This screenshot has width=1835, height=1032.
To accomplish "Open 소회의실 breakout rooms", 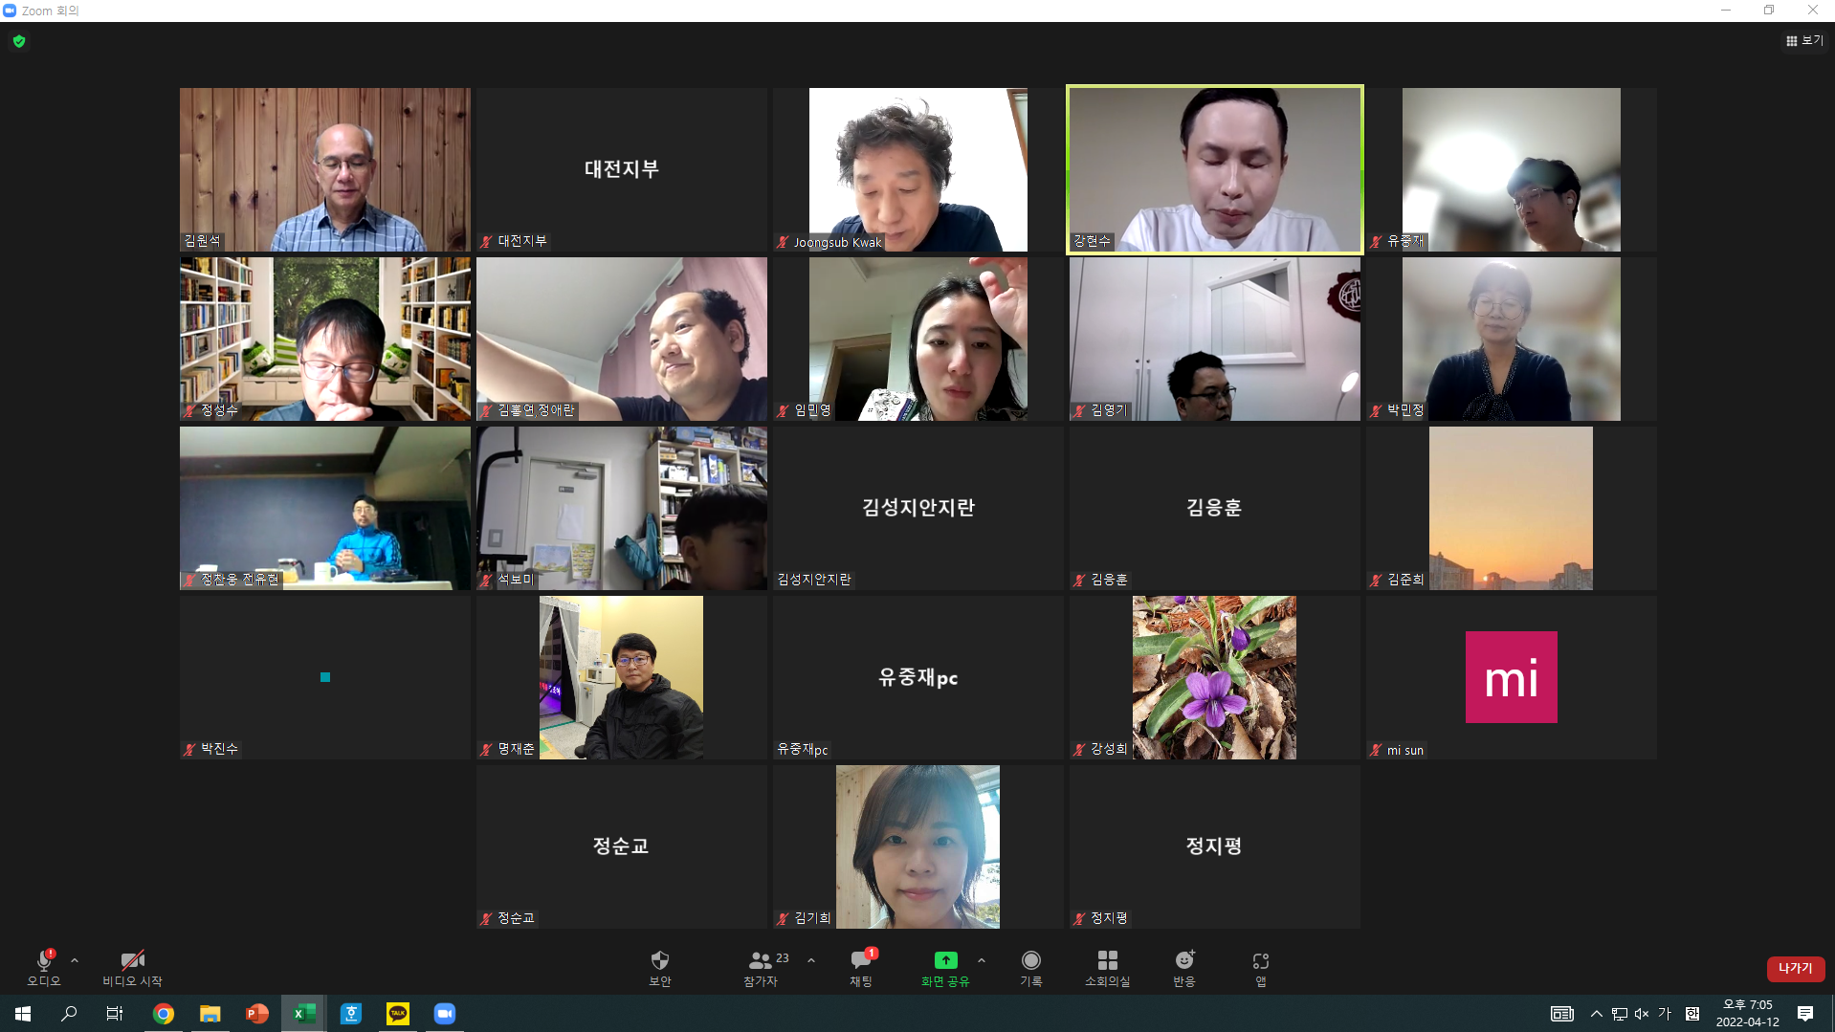I will pos(1108,967).
